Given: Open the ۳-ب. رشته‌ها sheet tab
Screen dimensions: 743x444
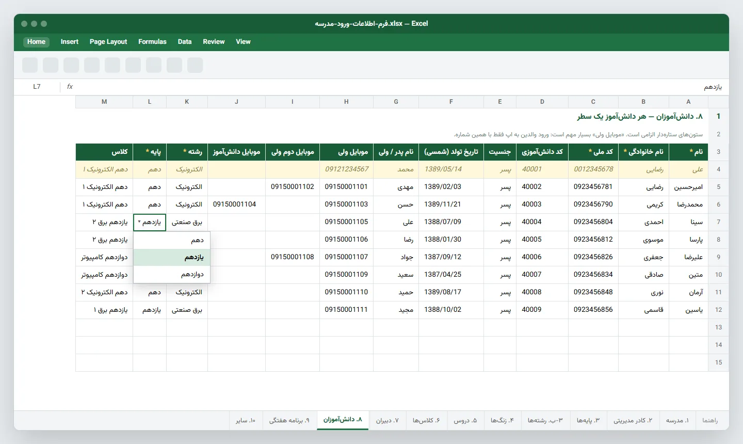Looking at the screenshot, I should click(545, 420).
